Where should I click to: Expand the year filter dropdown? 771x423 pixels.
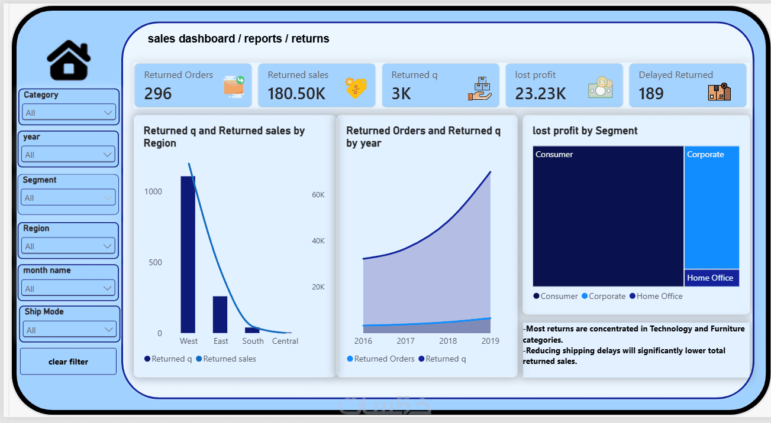69,155
